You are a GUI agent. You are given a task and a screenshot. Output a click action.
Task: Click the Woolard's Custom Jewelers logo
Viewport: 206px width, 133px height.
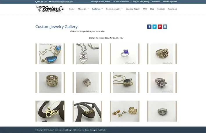click(x=50, y=9)
